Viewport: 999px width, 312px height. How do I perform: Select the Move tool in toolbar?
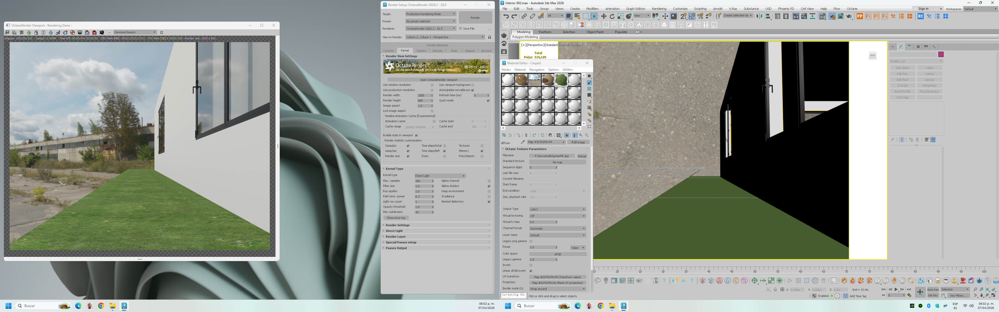click(604, 16)
